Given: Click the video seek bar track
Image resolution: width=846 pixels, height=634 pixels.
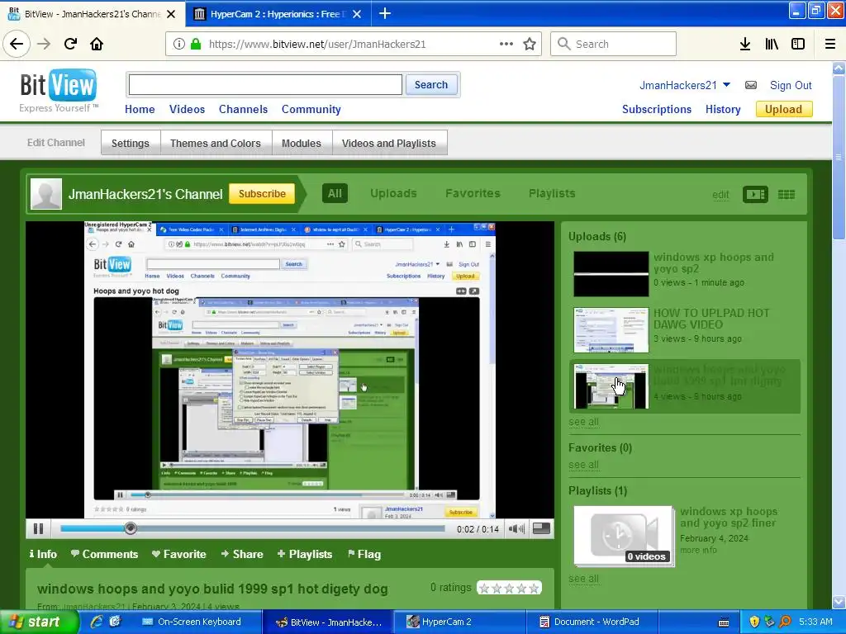Looking at the screenshot, I should coord(253,529).
